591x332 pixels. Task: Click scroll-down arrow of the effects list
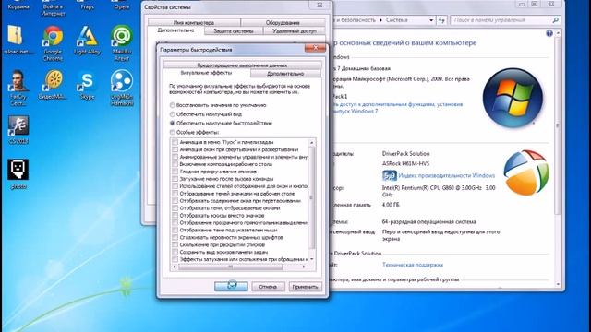(x=312, y=259)
